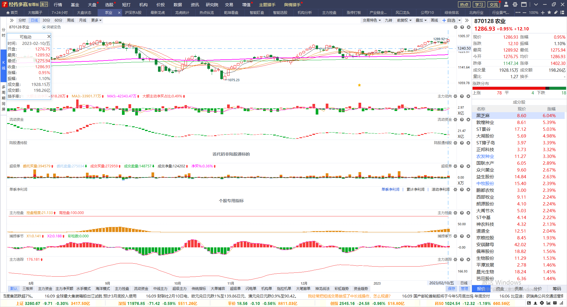Image resolution: width=567 pixels, height=307 pixels.
Task: Switch to 月线 period
Action: [83, 20]
